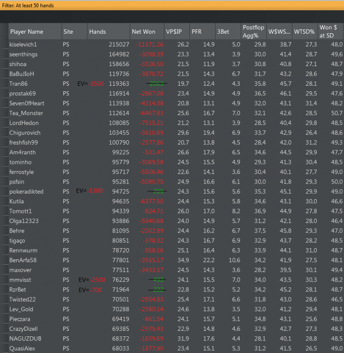This screenshot has width=344, height=353.
Task: Select player seenthings
Action: (23, 54)
